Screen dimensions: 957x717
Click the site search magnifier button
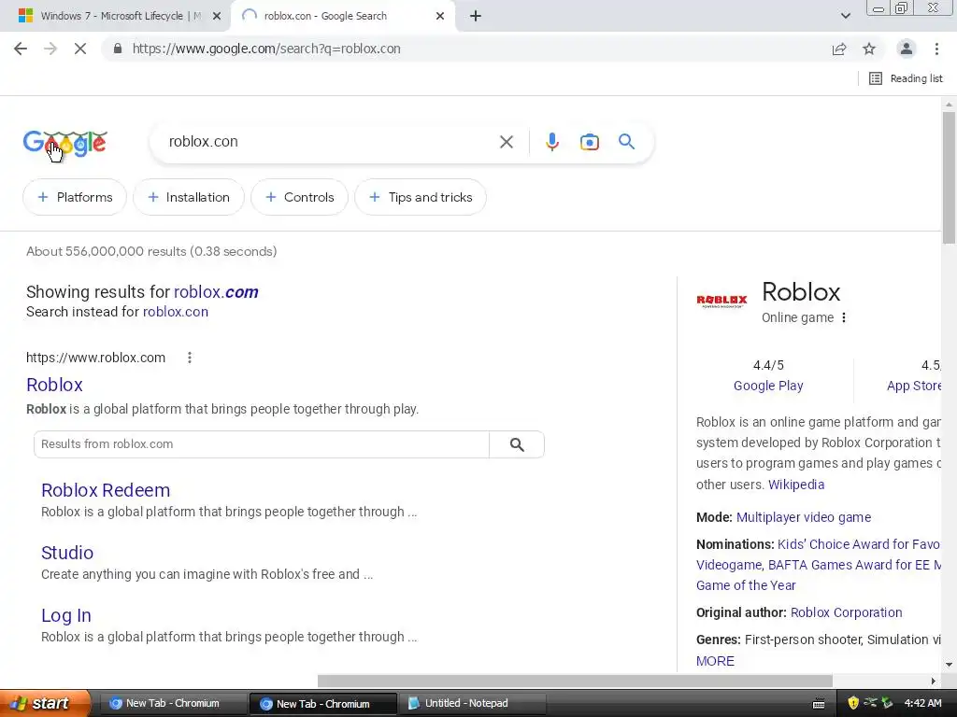[517, 444]
